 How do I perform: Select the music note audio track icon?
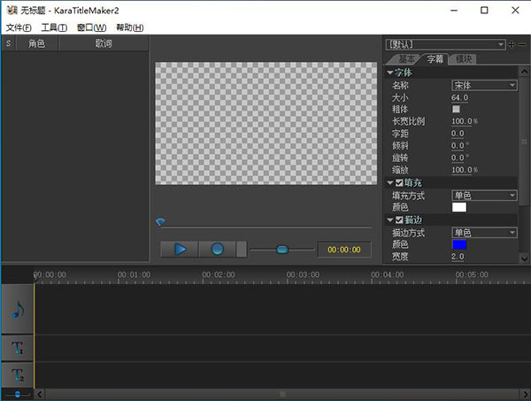pyautogui.click(x=18, y=310)
